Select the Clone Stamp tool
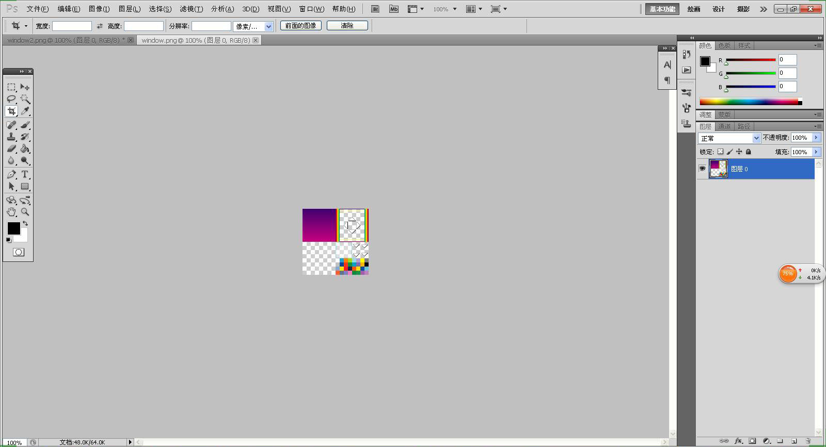 (11, 137)
